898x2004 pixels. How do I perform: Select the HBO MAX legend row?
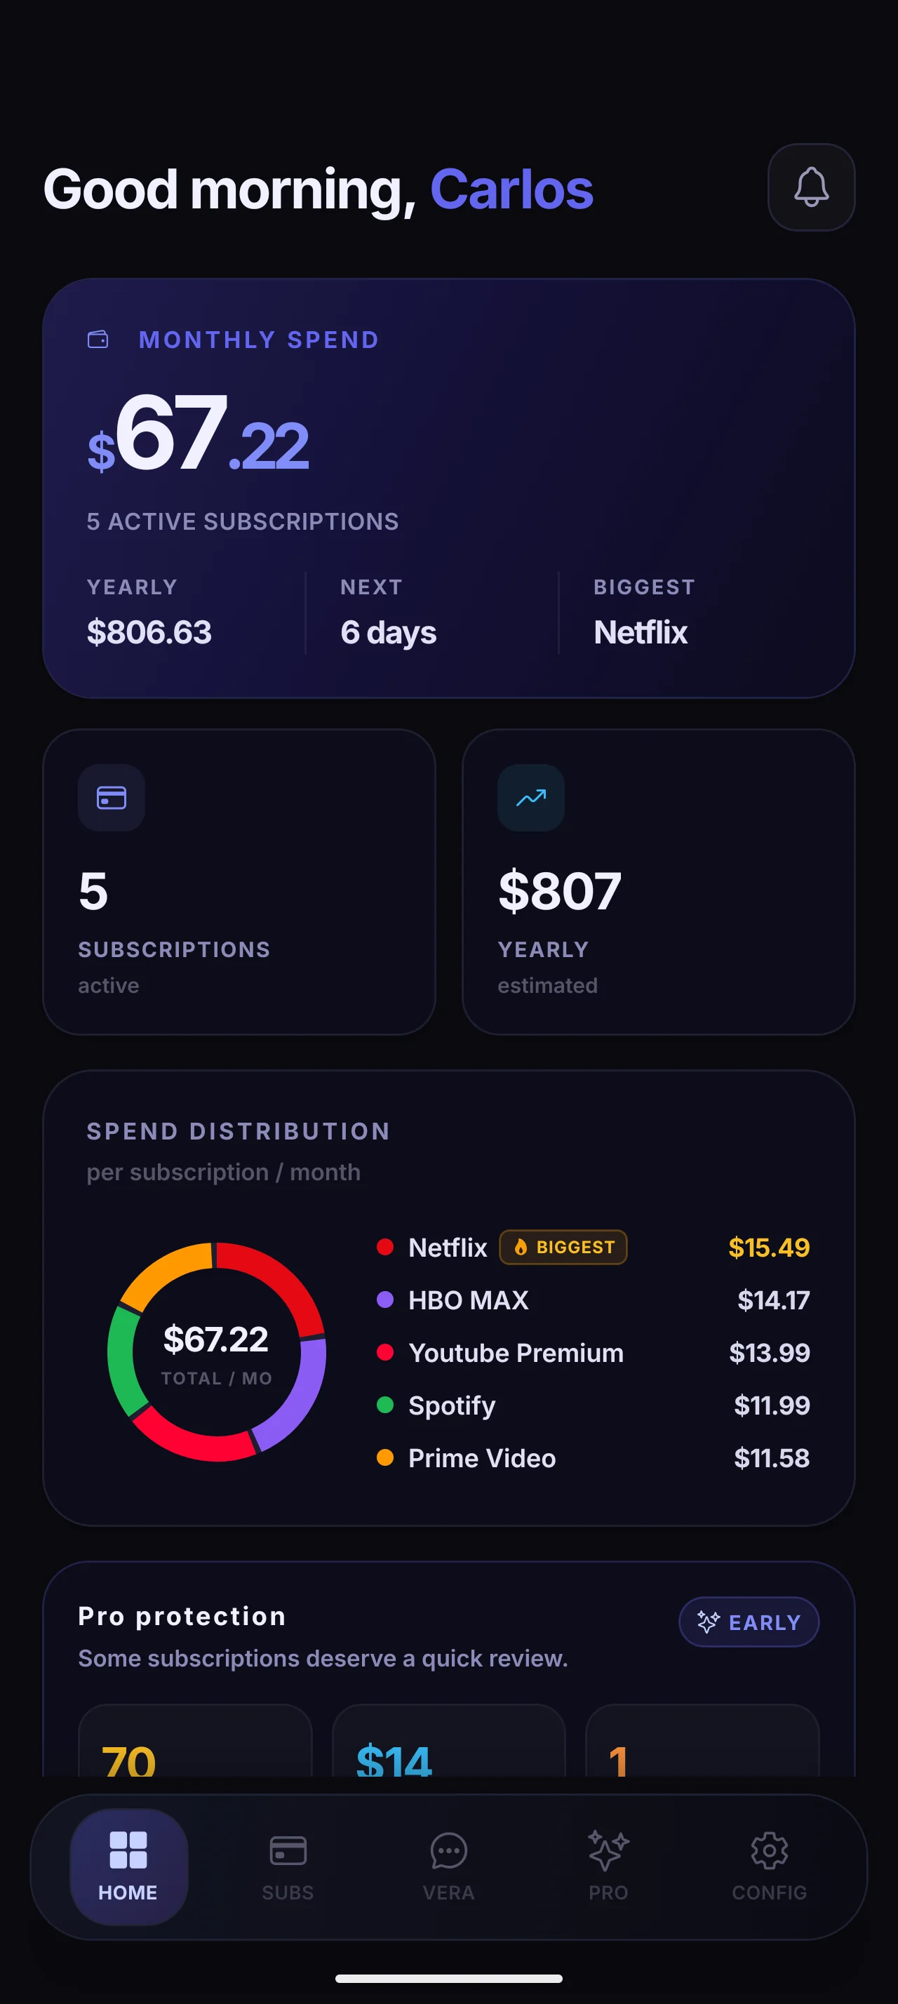tap(594, 1300)
